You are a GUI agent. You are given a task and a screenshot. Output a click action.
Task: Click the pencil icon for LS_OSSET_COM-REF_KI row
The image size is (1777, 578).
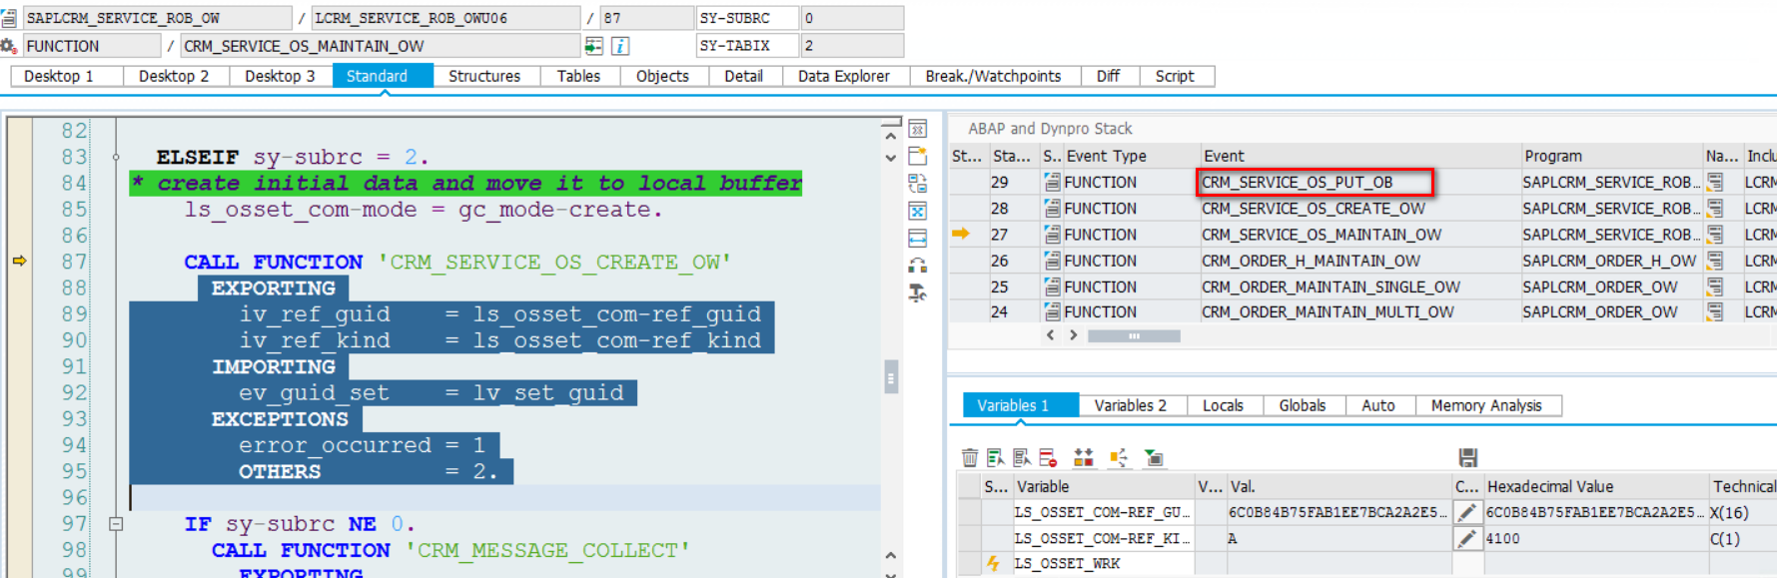[x=1466, y=538]
